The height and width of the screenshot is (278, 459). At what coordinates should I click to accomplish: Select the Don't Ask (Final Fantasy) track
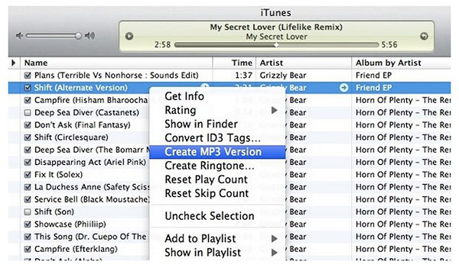coord(83,125)
